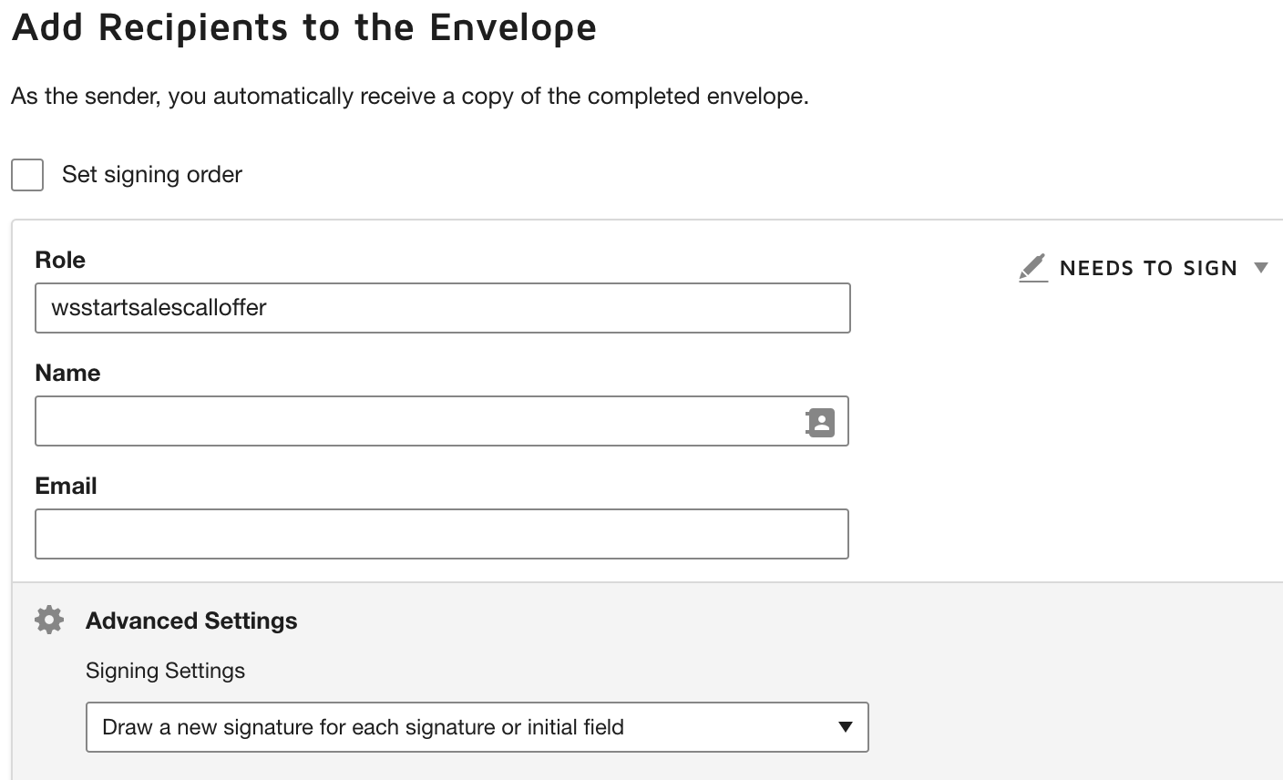Viewport: 1283px width, 780px height.
Task: Select the NEEDS TO SIGN menu
Action: point(1148,268)
